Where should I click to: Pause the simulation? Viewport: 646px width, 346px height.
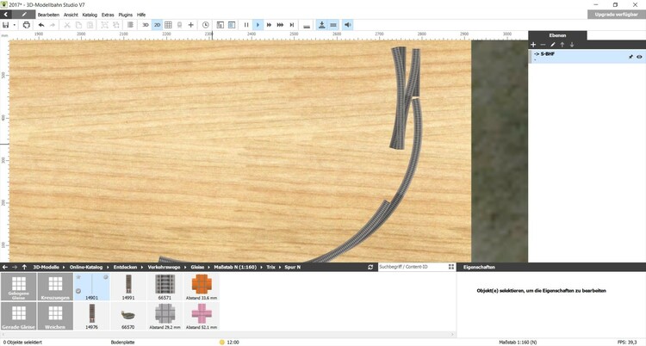click(x=246, y=25)
